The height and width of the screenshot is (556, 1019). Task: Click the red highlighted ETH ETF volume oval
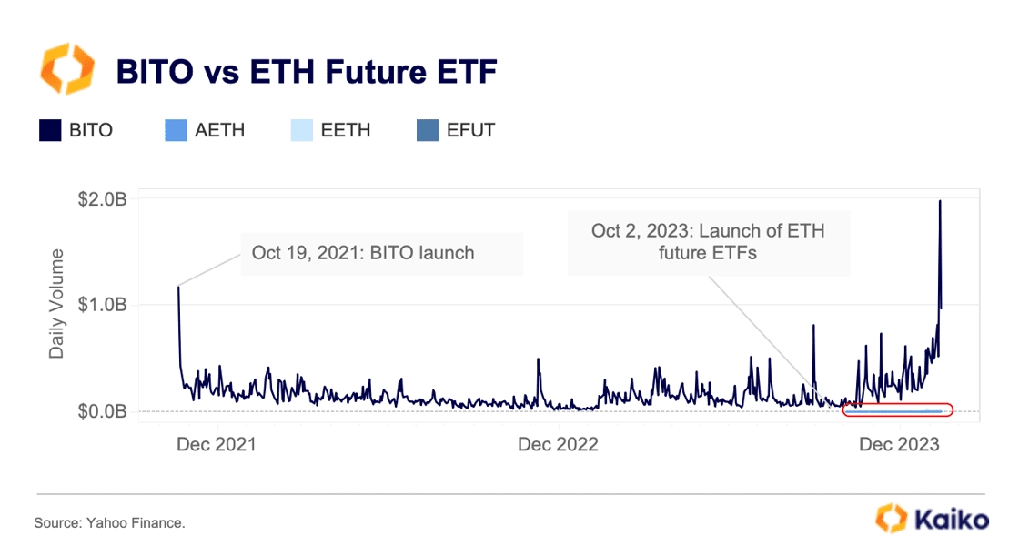[897, 409]
